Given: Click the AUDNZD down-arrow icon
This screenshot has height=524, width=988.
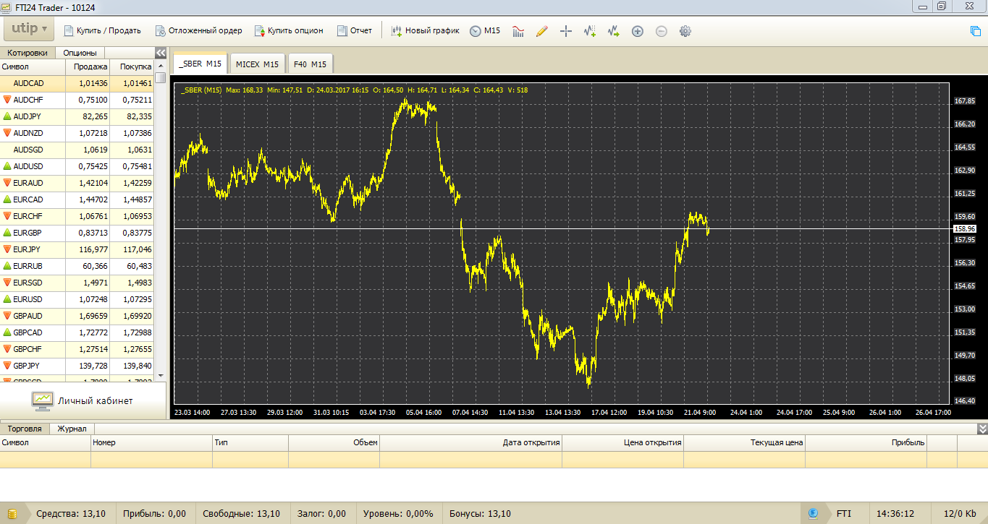Looking at the screenshot, I should tap(7, 133).
